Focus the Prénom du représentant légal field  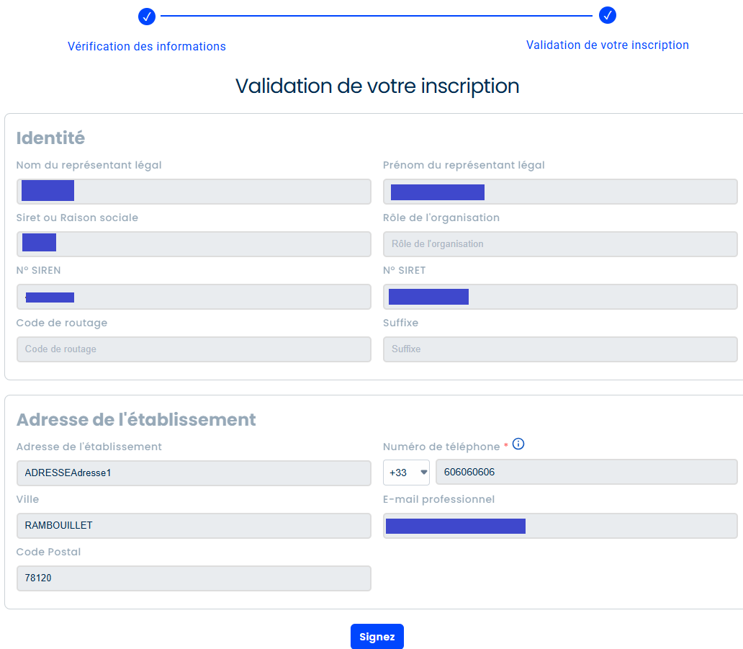pos(560,192)
